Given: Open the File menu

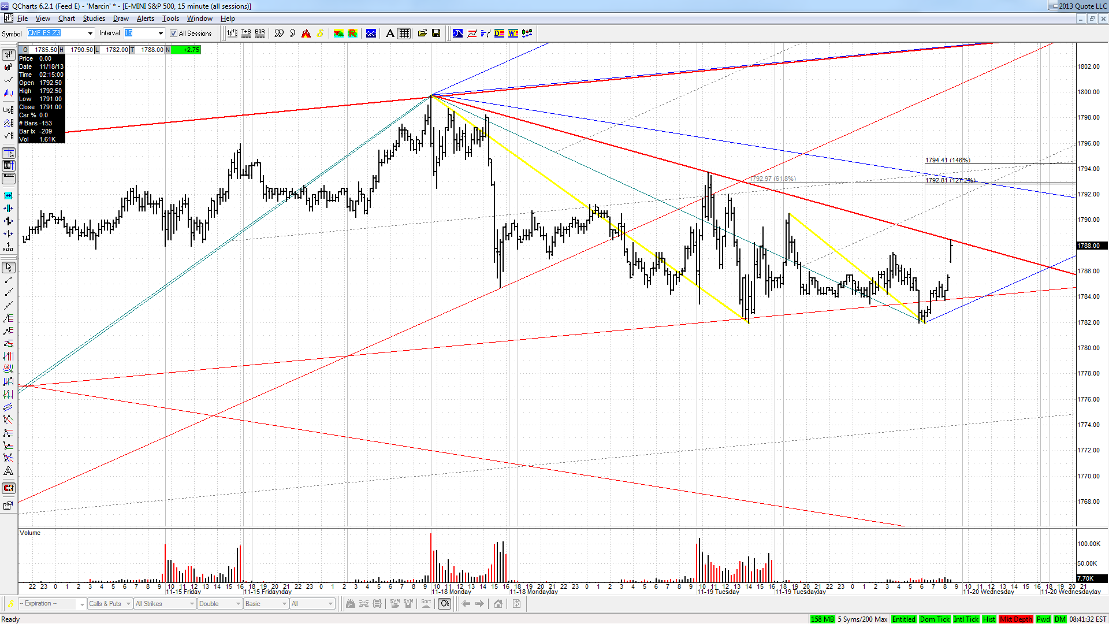Looking at the screenshot, I should pyautogui.click(x=23, y=18).
